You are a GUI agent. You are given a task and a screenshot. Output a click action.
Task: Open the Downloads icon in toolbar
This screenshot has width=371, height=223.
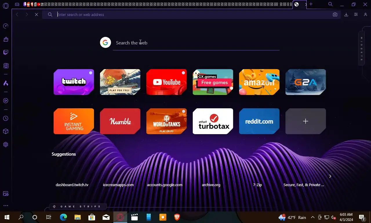tap(346, 15)
